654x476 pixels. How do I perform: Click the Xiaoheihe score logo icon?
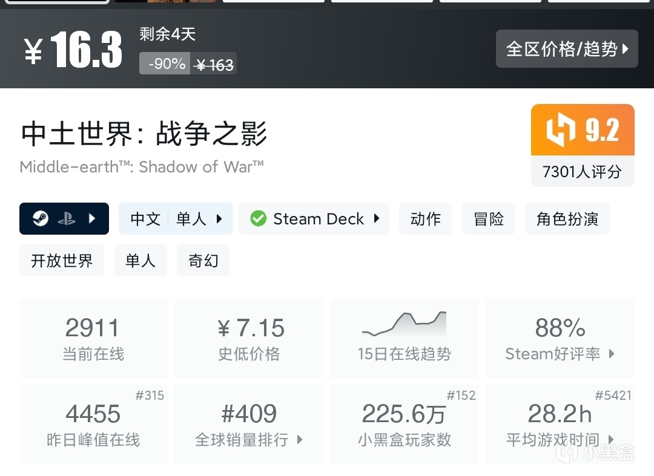(x=560, y=130)
